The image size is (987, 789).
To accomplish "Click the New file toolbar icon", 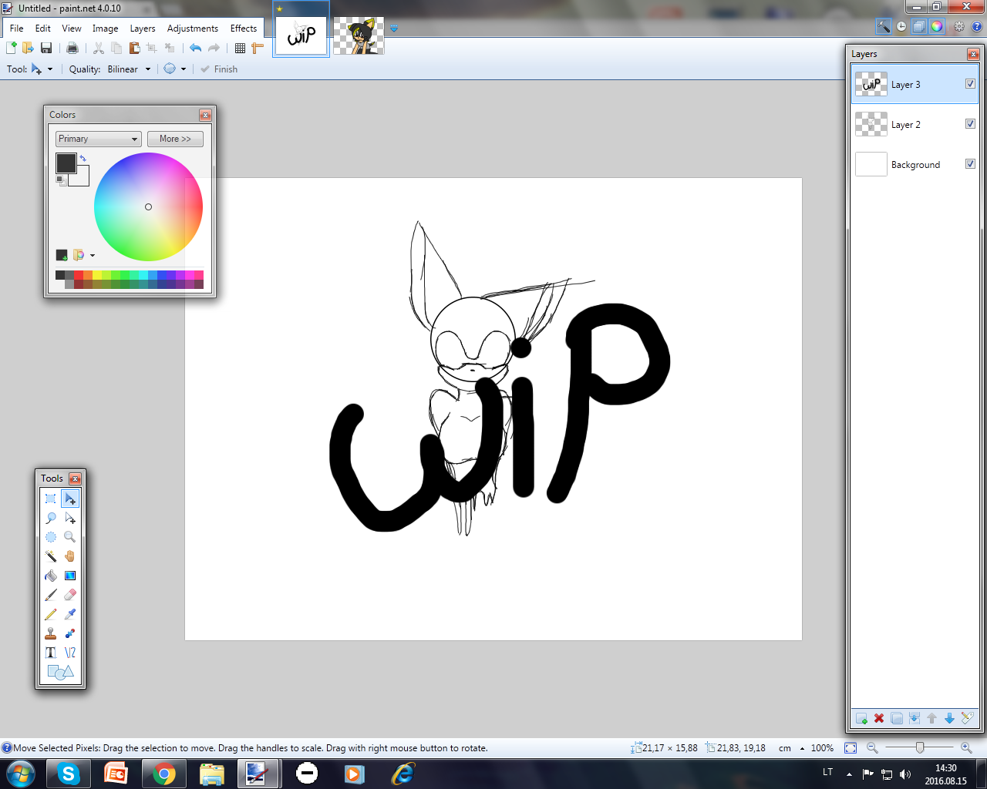I will point(12,48).
